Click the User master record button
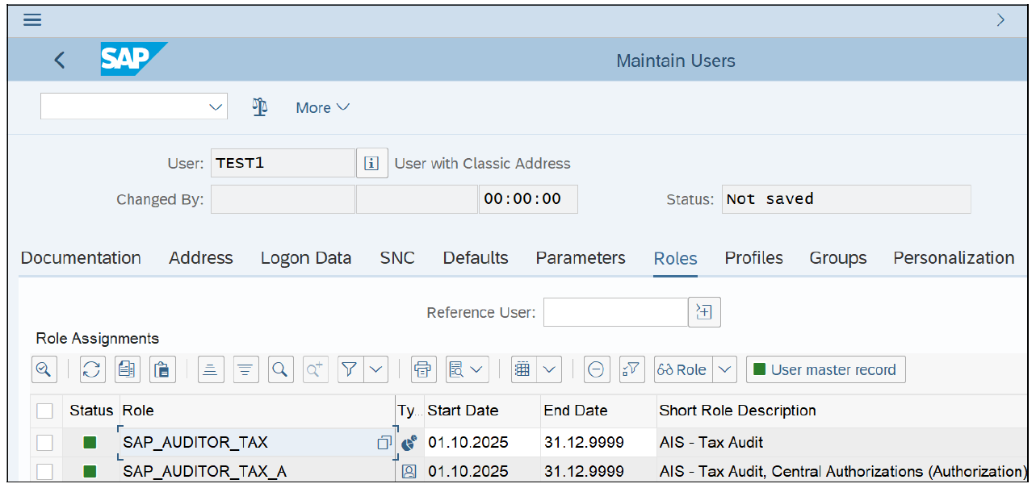This screenshot has height=488, width=1036. (825, 369)
